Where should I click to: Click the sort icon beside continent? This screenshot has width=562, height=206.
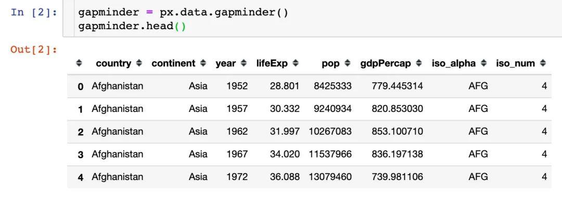(203, 63)
